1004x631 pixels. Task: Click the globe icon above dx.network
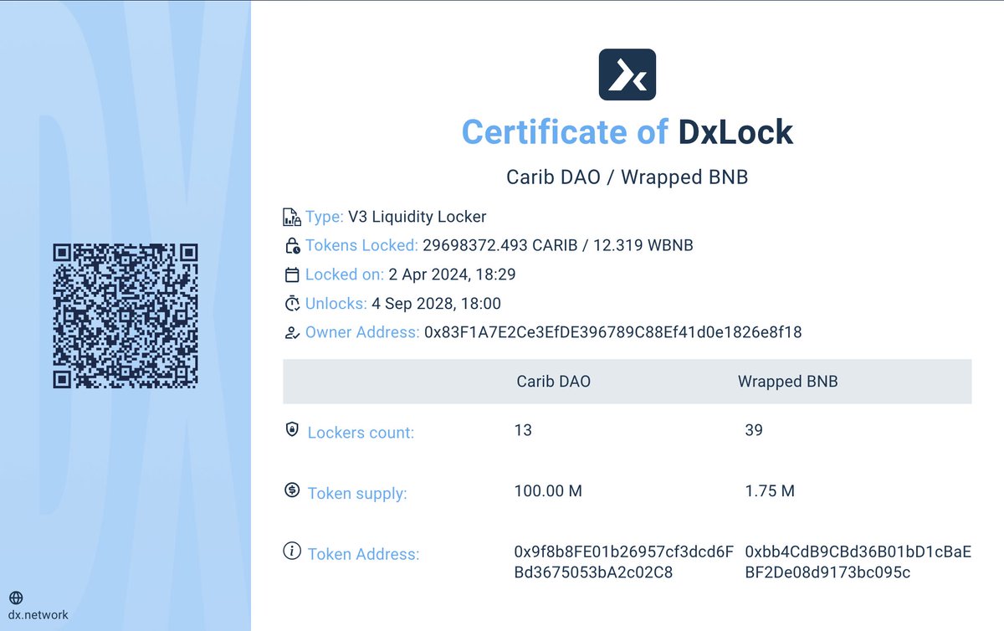(x=16, y=598)
